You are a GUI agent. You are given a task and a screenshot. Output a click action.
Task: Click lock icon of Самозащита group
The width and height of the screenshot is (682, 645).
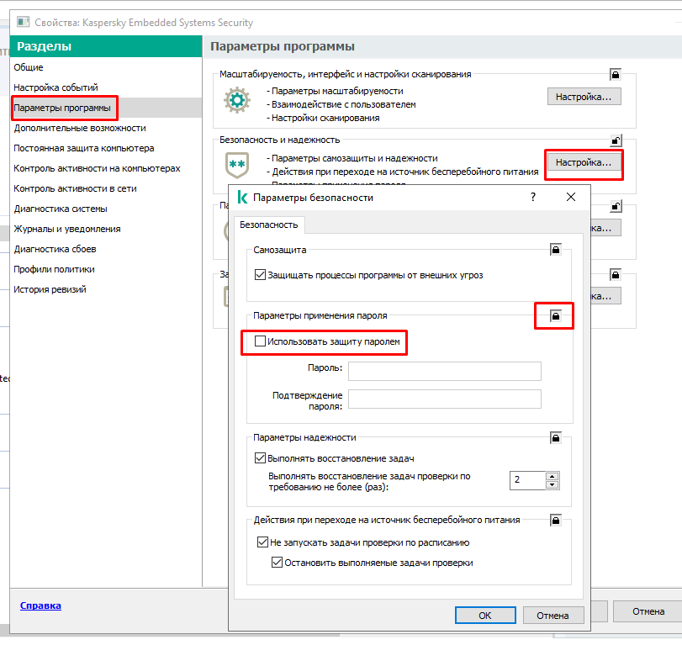555,250
